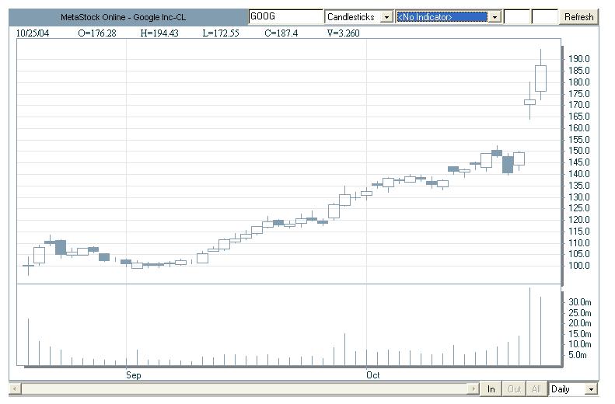Click the 10/25/04 date readout
This screenshot has width=615, height=404.
[x=33, y=33]
